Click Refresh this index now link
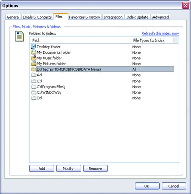 tap(160, 33)
